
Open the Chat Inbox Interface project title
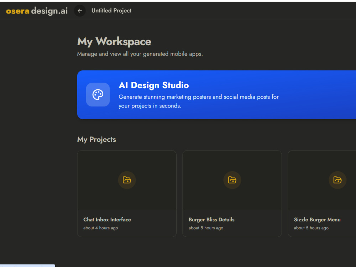107,220
